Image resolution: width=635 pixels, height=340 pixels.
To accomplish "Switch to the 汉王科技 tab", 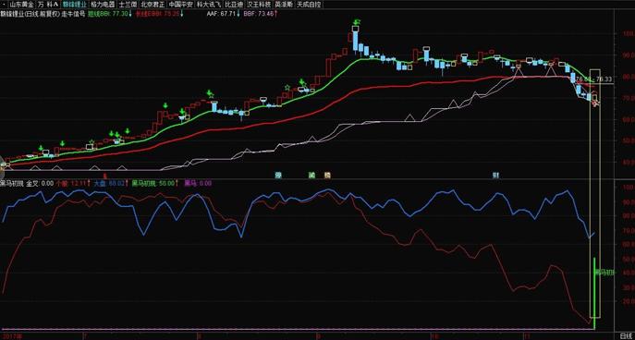I will click(x=260, y=5).
